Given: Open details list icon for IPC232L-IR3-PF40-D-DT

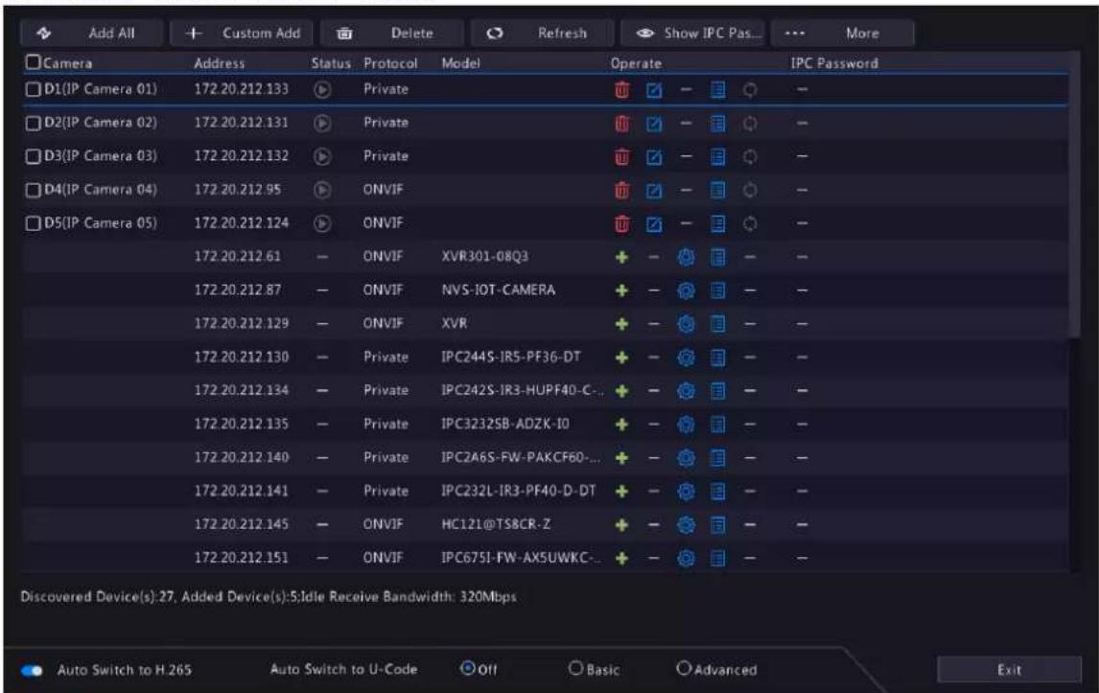Looking at the screenshot, I should coord(717,491).
